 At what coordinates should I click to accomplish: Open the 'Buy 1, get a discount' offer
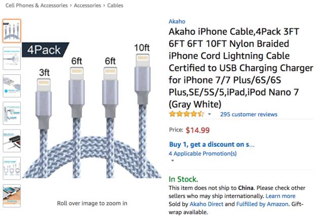212,144
